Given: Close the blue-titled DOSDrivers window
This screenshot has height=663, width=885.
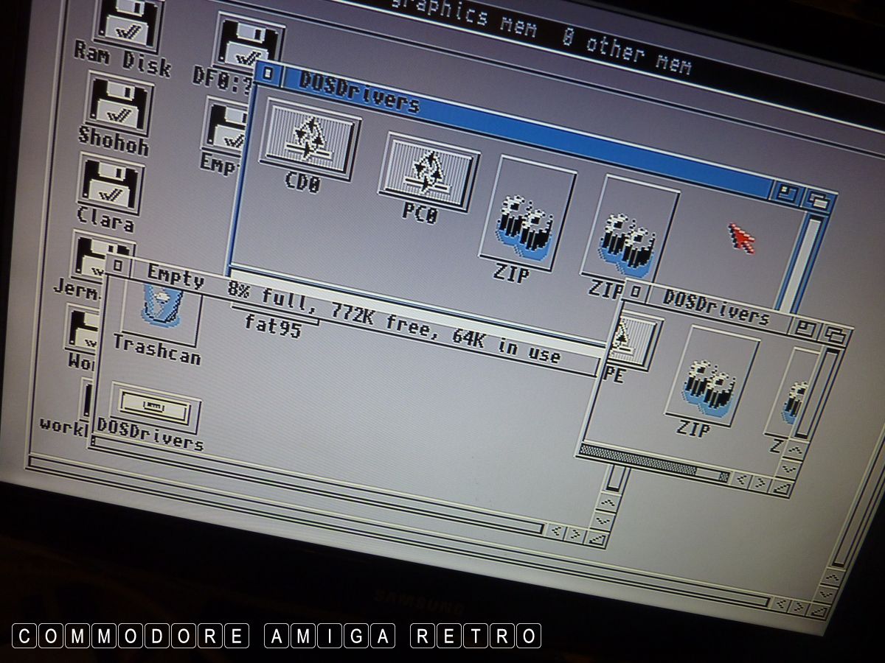Looking at the screenshot, I should [x=268, y=74].
